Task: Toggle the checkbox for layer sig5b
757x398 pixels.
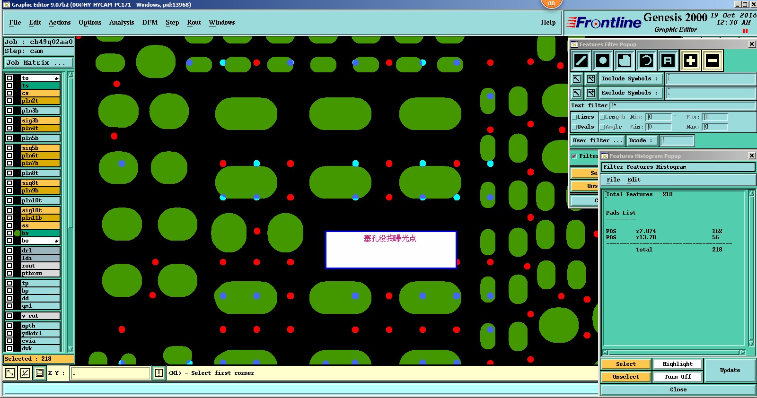Action: [x=9, y=148]
